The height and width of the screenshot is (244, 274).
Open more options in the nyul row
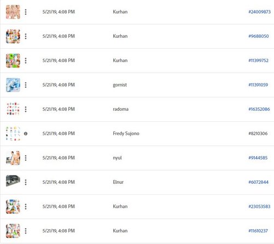point(26,158)
